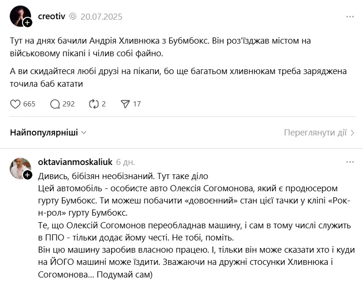Open replies via the comment bubble icon

[55, 104]
